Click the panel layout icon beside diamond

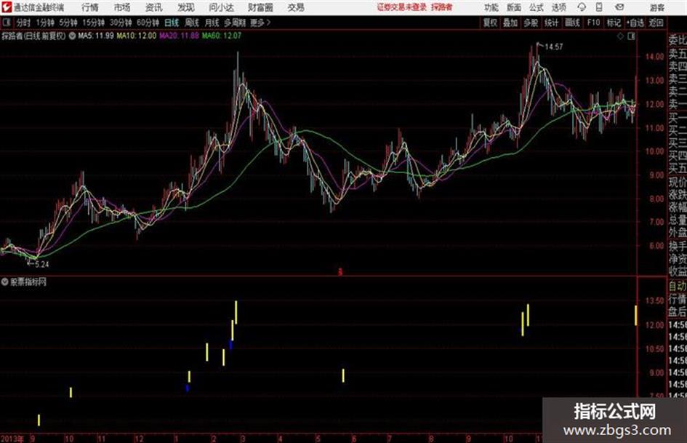[x=631, y=36]
